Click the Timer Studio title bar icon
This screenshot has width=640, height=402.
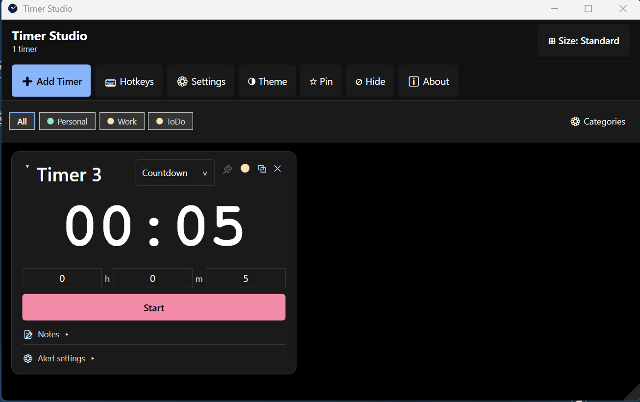13,8
